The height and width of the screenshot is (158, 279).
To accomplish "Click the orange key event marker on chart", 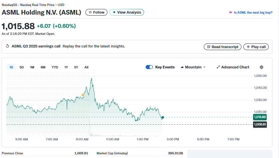I will pyautogui.click(x=83, y=95).
